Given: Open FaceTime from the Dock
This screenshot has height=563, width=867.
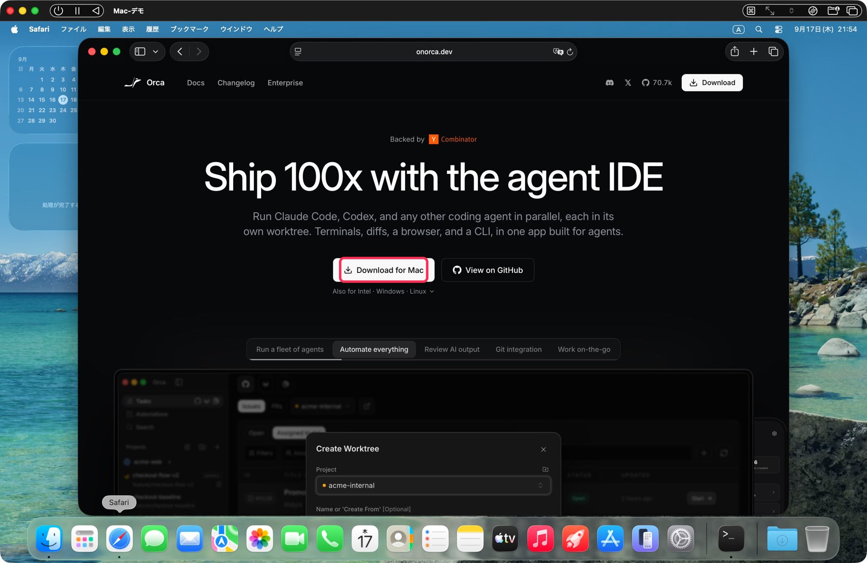Looking at the screenshot, I should pos(295,538).
